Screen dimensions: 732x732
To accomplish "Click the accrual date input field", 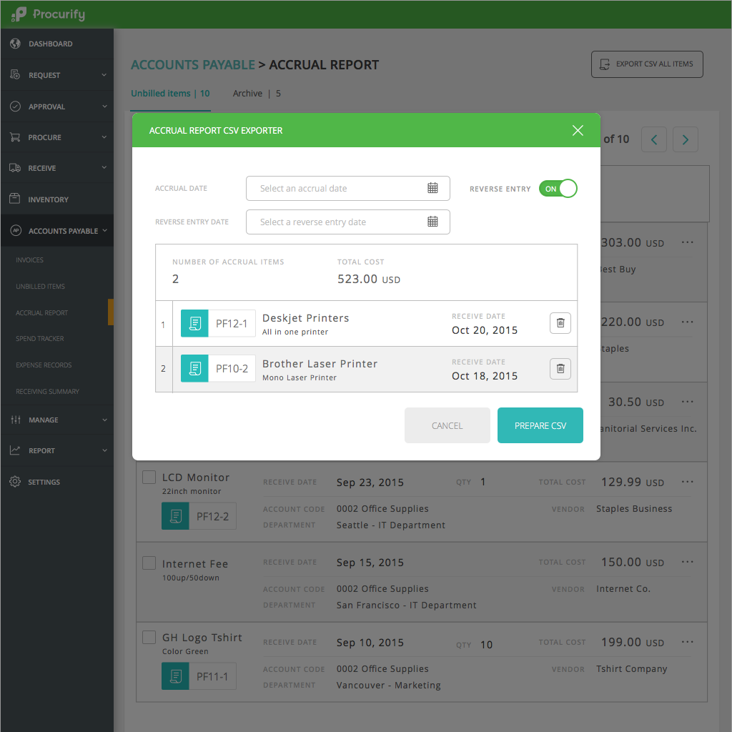I will (x=348, y=188).
